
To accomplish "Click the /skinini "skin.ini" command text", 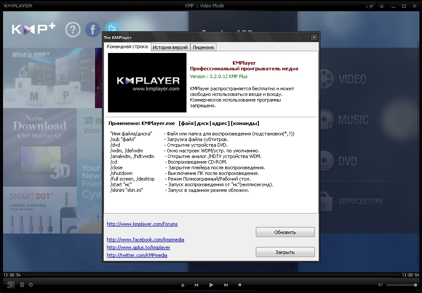I will point(127,190).
